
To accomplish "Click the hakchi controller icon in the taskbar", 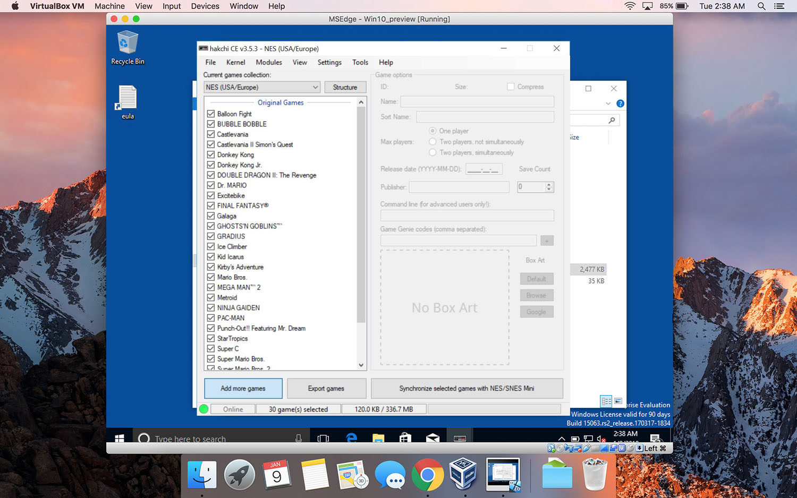I will click(460, 439).
